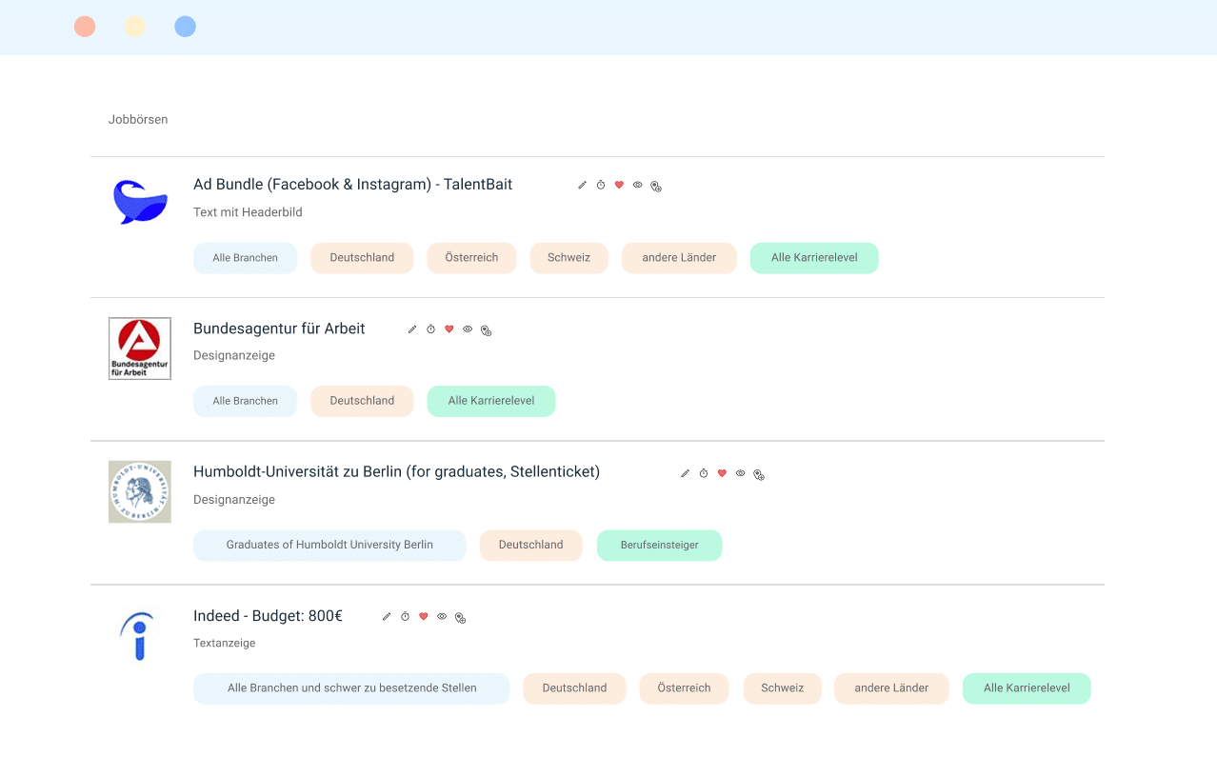Click the green 'Berufseinsteiger' tag
This screenshot has width=1217, height=757.
tap(659, 546)
